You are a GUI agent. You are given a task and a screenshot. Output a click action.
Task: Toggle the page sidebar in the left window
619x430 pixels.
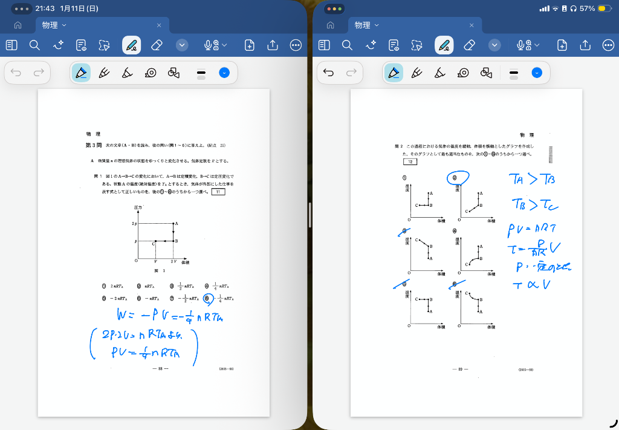pos(11,45)
